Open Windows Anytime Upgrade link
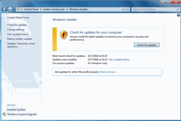This screenshot has width=181, height=121. [x=22, y=114]
